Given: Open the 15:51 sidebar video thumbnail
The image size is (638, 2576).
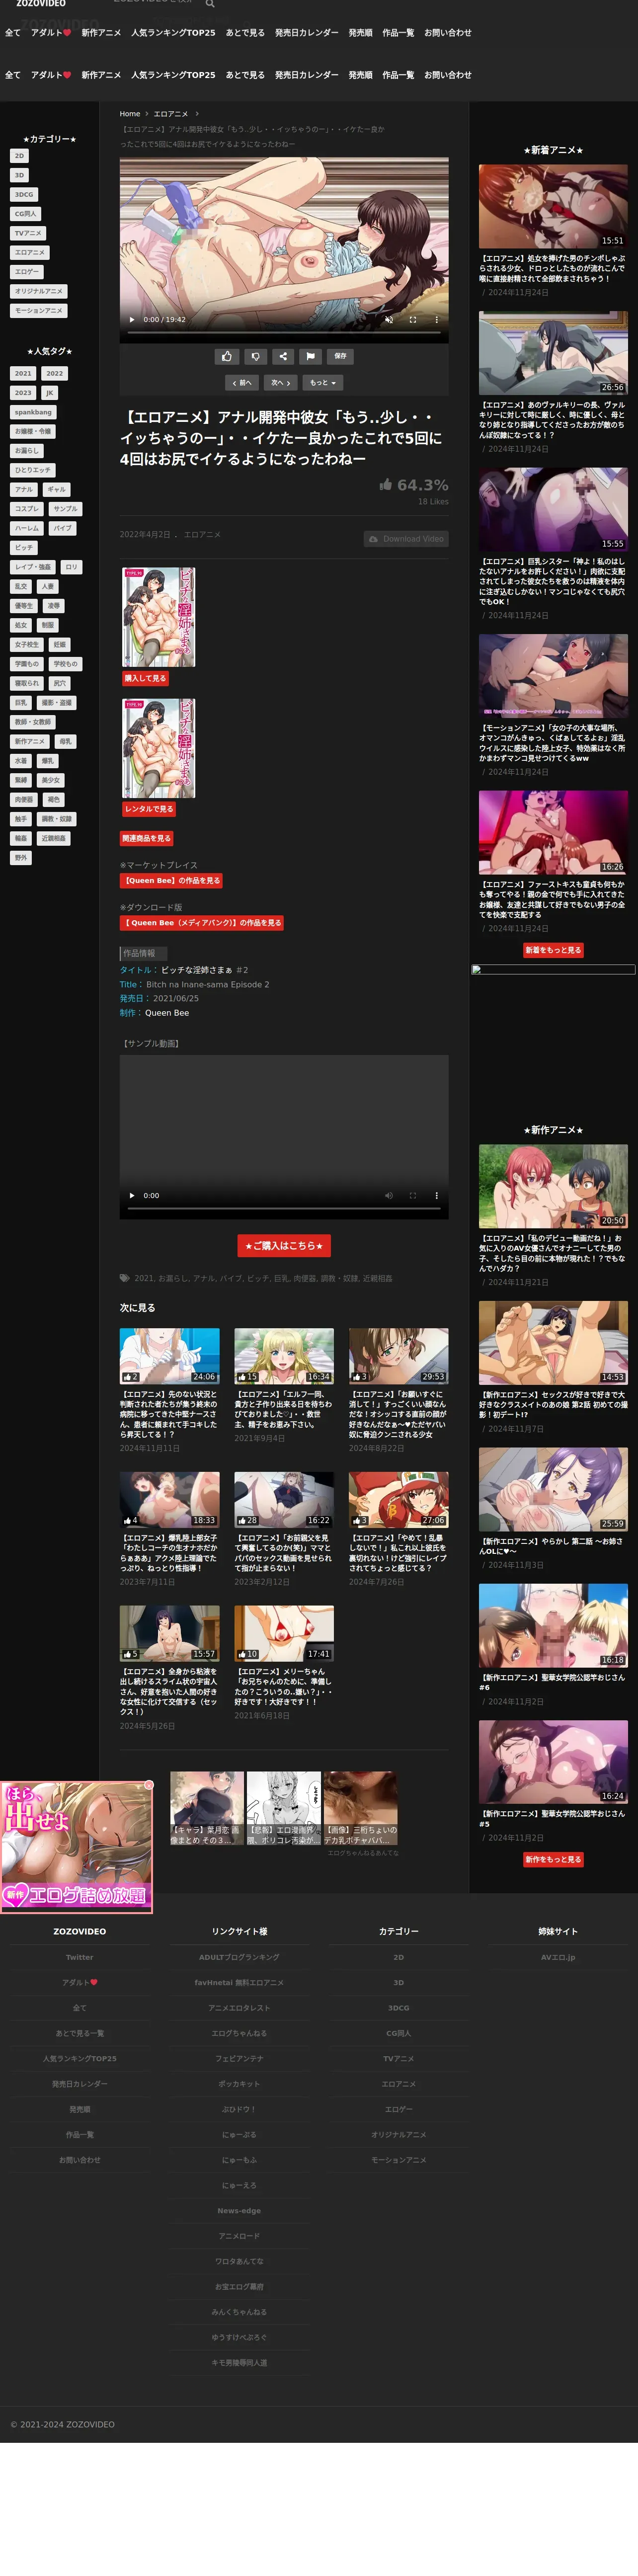Looking at the screenshot, I should (x=553, y=206).
